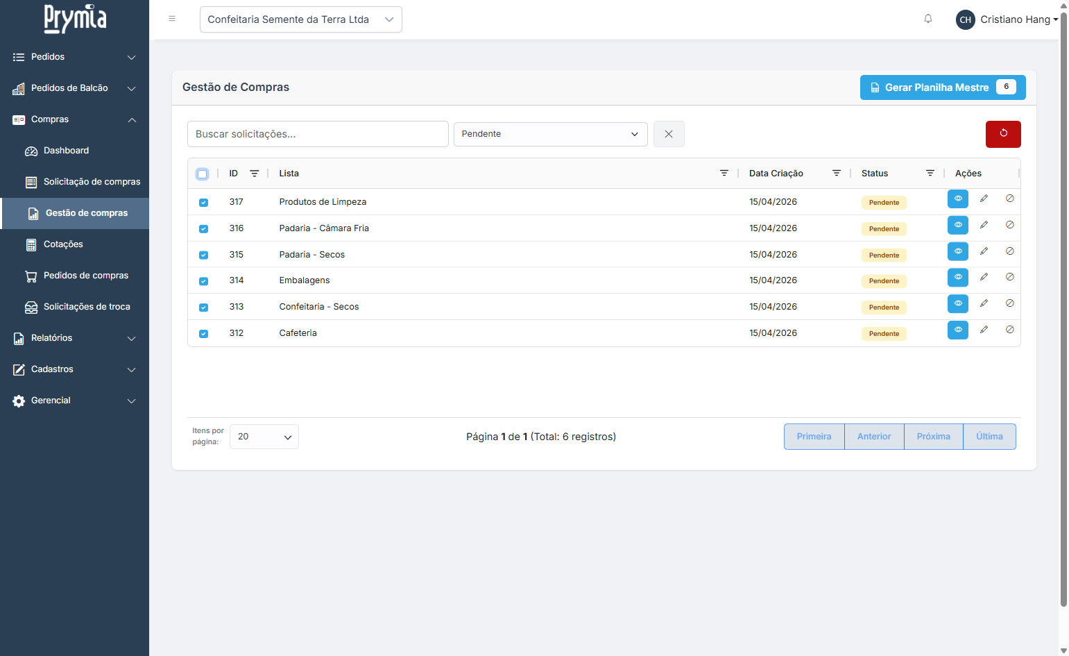Click the notification bell icon
This screenshot has width=1069, height=656.
coord(927,19)
